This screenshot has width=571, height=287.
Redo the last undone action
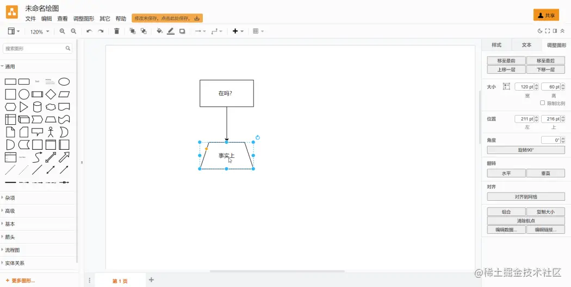pos(101,31)
